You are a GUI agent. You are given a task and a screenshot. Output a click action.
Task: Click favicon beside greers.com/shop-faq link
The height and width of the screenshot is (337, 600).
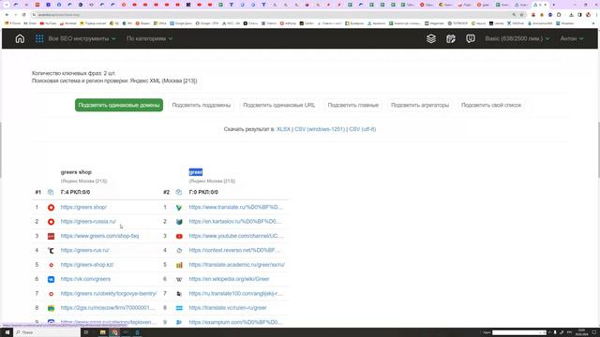[x=51, y=236]
